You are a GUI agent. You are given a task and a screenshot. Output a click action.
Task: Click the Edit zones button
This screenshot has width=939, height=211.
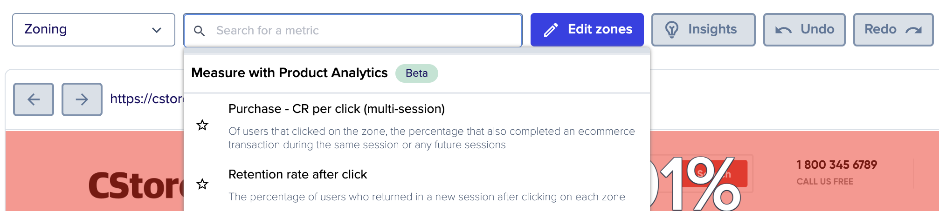coord(587,30)
